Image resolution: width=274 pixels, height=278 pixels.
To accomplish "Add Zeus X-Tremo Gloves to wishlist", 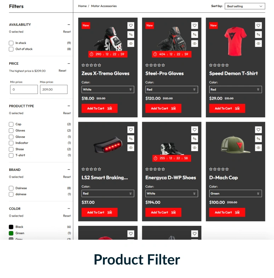I will point(131,26).
